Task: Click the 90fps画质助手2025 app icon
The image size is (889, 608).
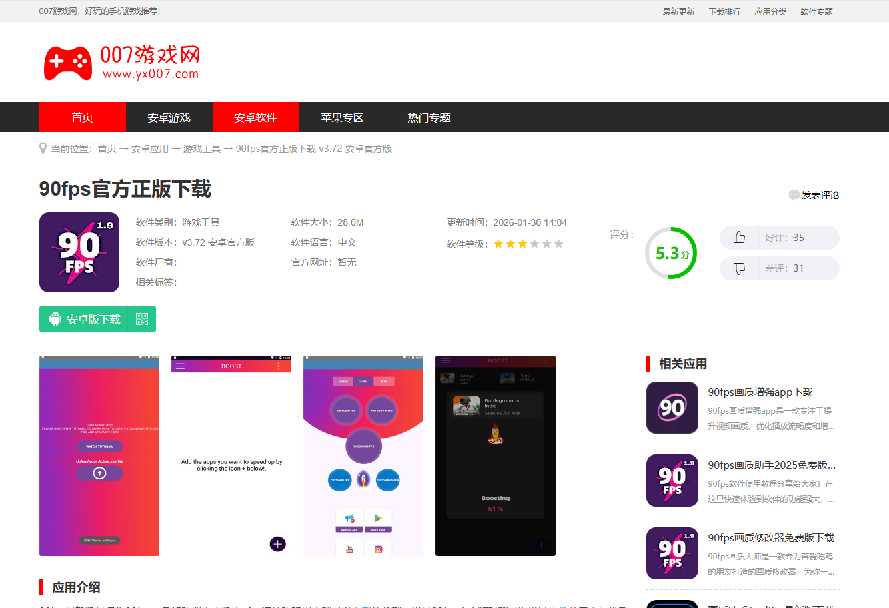Action: pos(672,481)
